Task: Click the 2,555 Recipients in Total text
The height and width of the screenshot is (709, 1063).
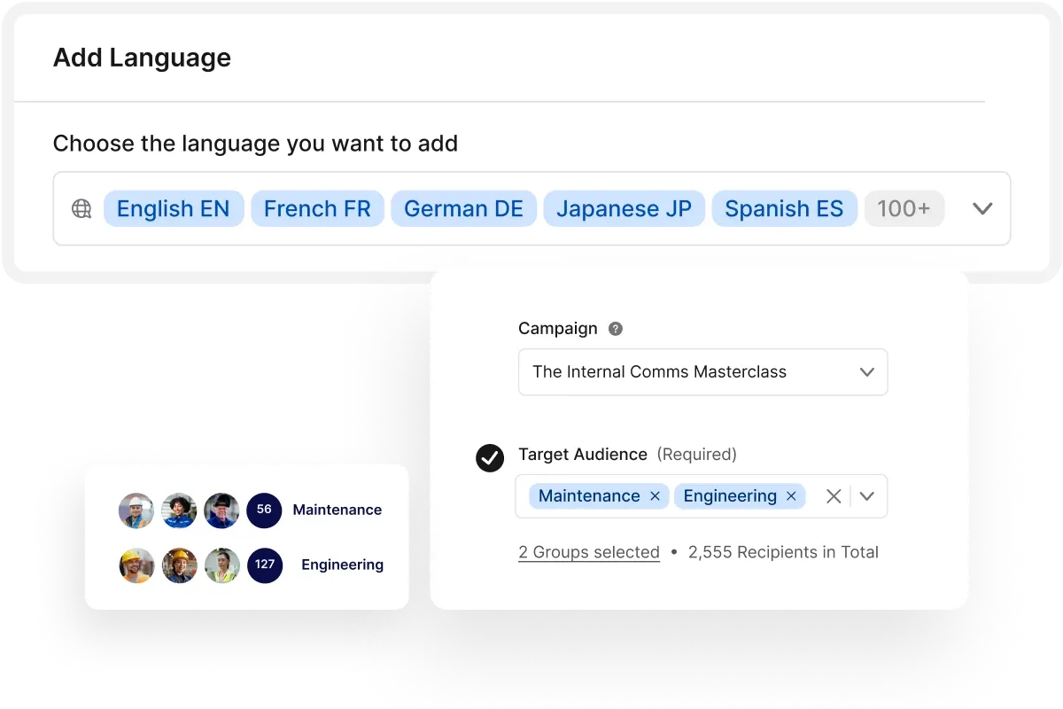Action: click(x=783, y=551)
